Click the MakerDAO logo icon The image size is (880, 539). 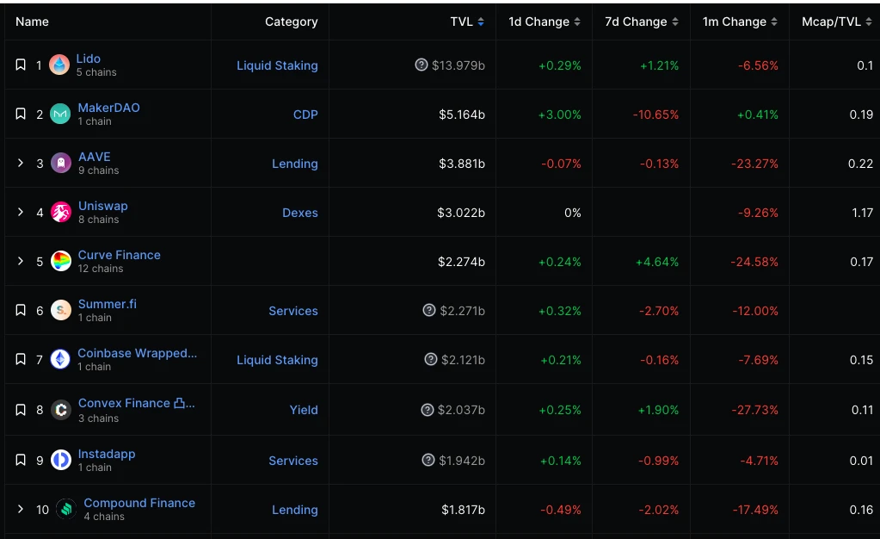point(60,115)
